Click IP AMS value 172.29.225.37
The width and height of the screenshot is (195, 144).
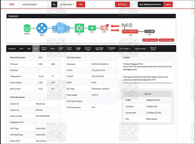point(97,76)
